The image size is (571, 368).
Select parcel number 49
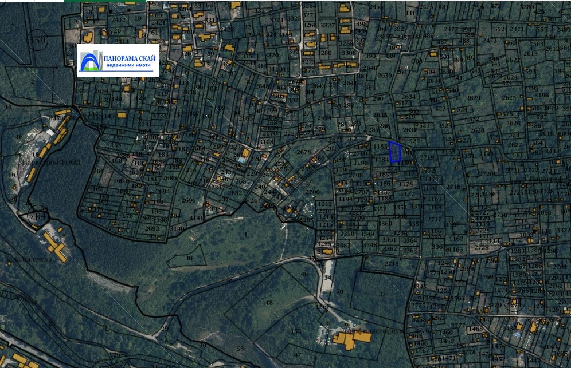click(304, 275)
